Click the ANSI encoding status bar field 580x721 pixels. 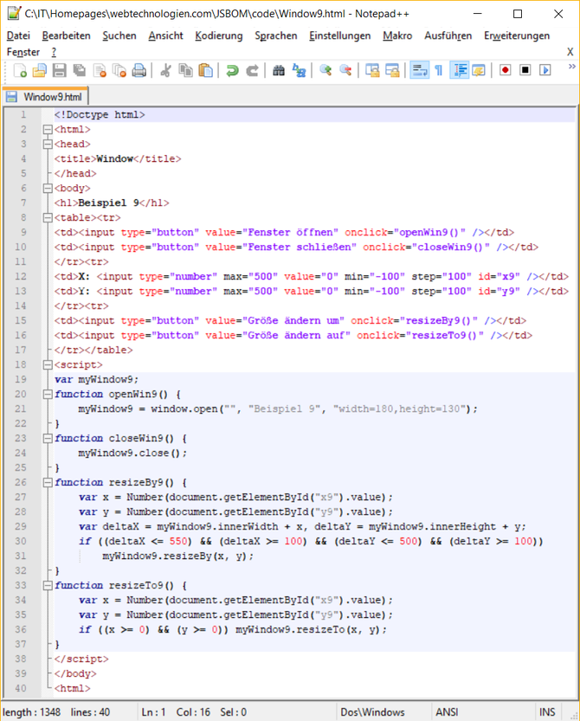(x=447, y=712)
